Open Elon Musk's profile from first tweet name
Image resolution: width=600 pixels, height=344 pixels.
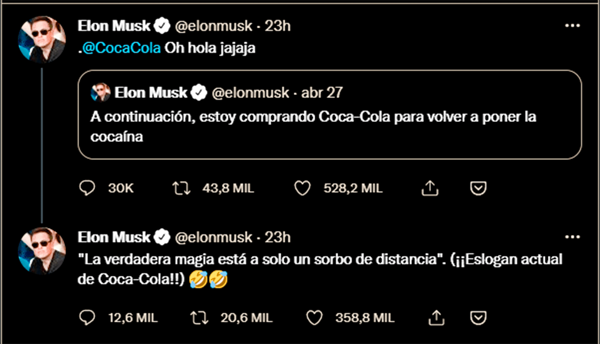[x=114, y=26]
